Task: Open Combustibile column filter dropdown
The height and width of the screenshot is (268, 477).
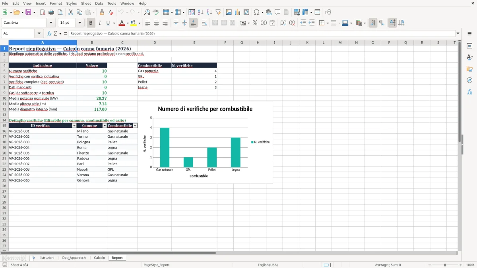Action: (x=135, y=125)
